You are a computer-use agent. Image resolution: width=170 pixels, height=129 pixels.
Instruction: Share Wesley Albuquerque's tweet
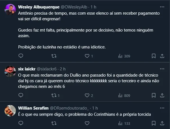[162, 56]
